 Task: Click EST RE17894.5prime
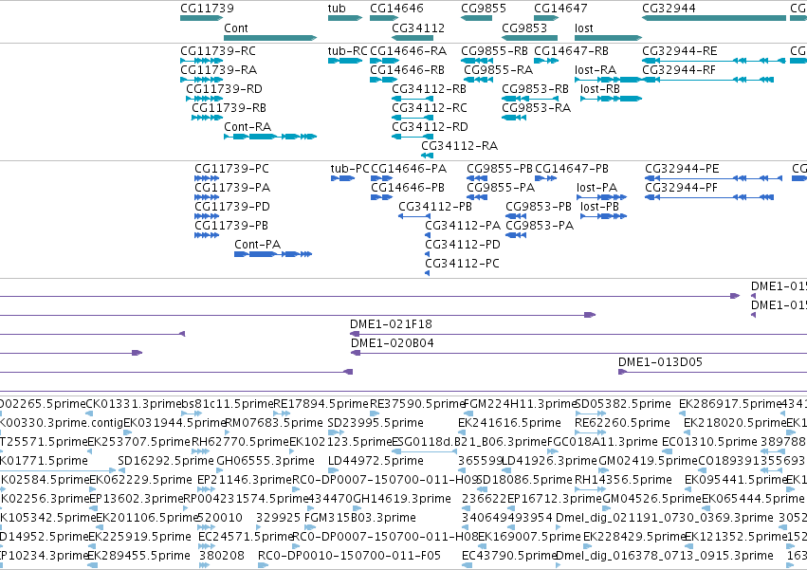click(282, 414)
